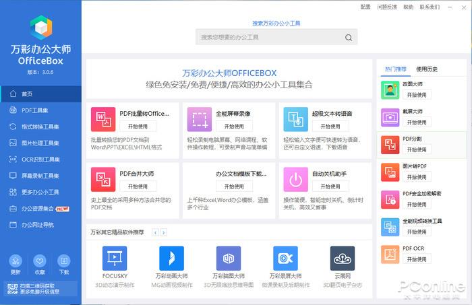This screenshot has width=472, height=305.
Task: Click the 收藏 favorites heart icon
Action: coord(40,261)
